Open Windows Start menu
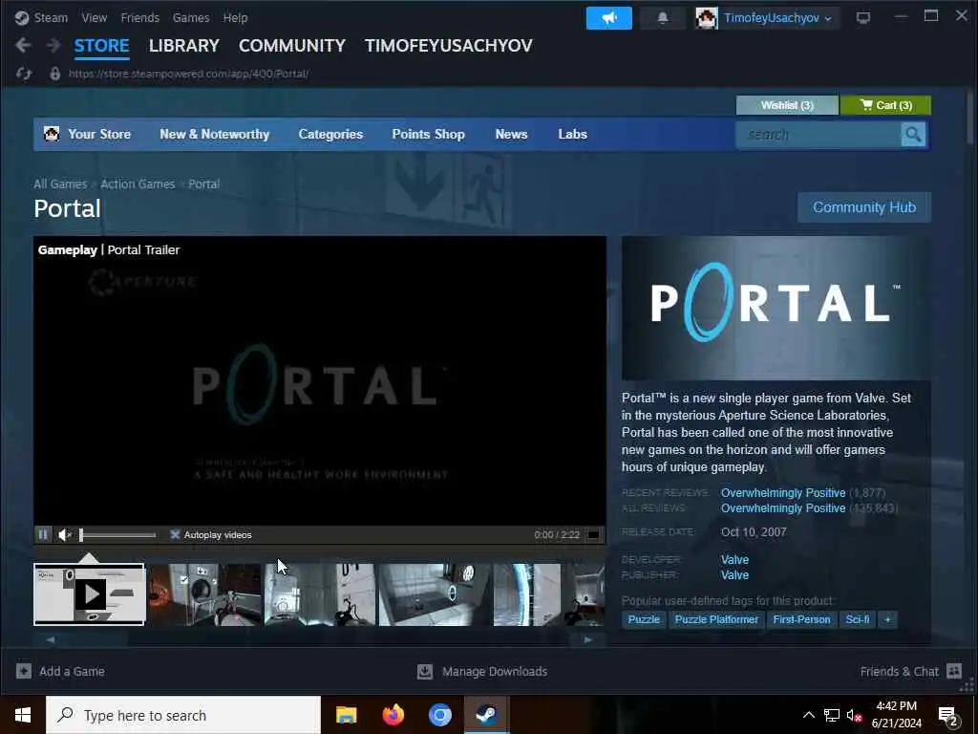 tap(23, 715)
